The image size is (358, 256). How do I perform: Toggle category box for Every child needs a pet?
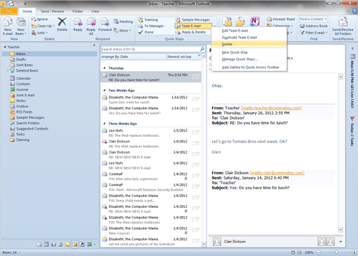pyautogui.click(x=193, y=198)
